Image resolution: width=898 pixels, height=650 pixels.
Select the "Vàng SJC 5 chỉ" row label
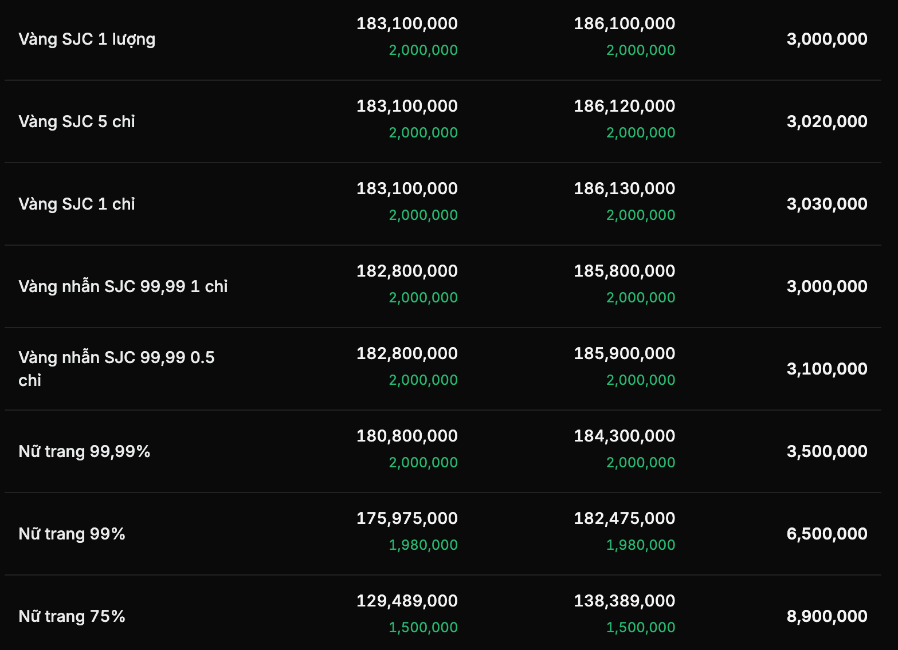click(77, 121)
